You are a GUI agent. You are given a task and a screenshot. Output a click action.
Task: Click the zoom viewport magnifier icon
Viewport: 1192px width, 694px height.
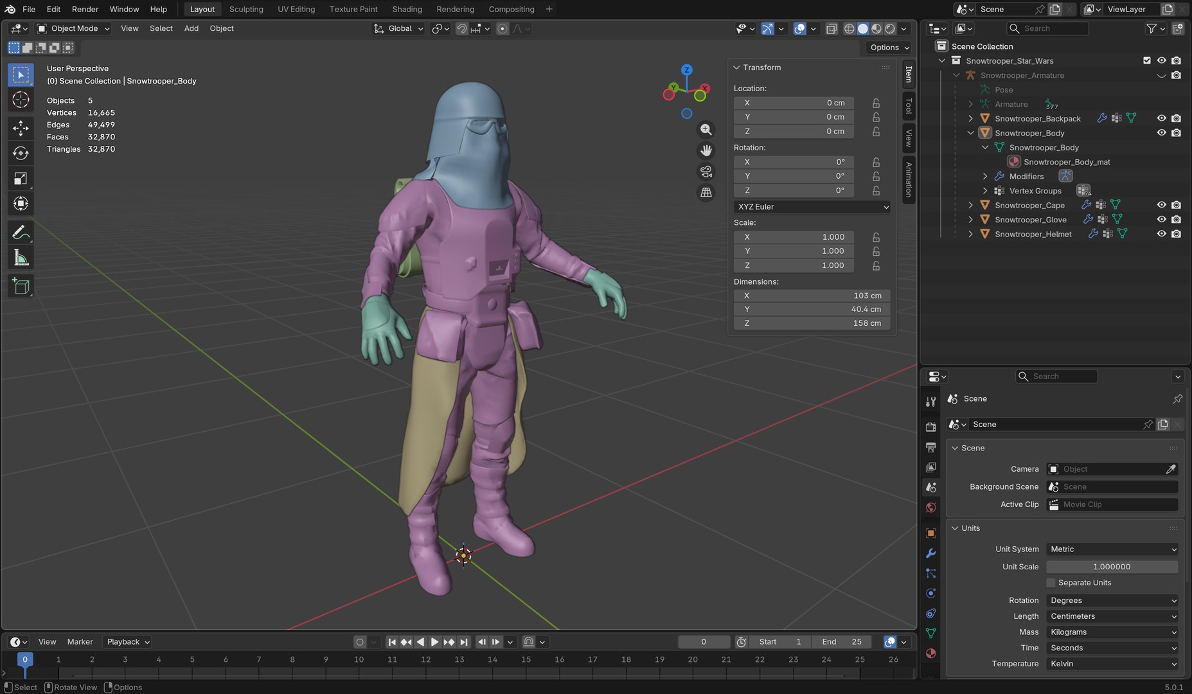706,130
